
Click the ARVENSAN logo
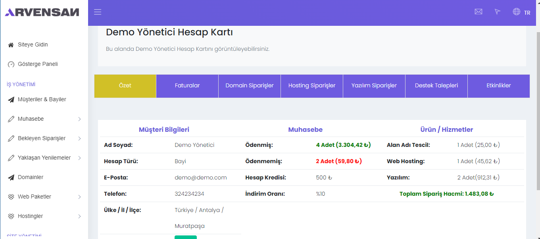click(x=42, y=12)
